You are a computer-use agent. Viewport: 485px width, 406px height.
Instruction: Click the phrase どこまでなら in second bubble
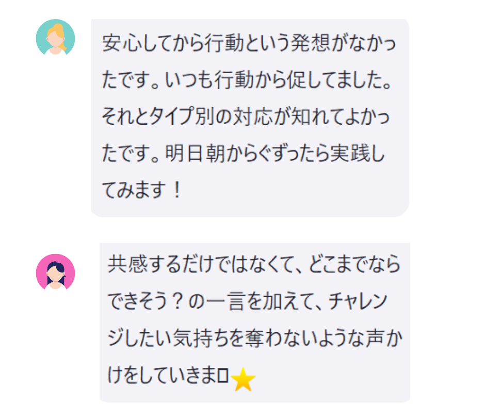pyautogui.click(x=354, y=264)
